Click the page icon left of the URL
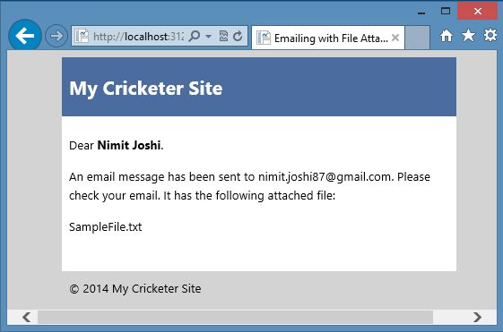This screenshot has width=503, height=332. [82, 36]
